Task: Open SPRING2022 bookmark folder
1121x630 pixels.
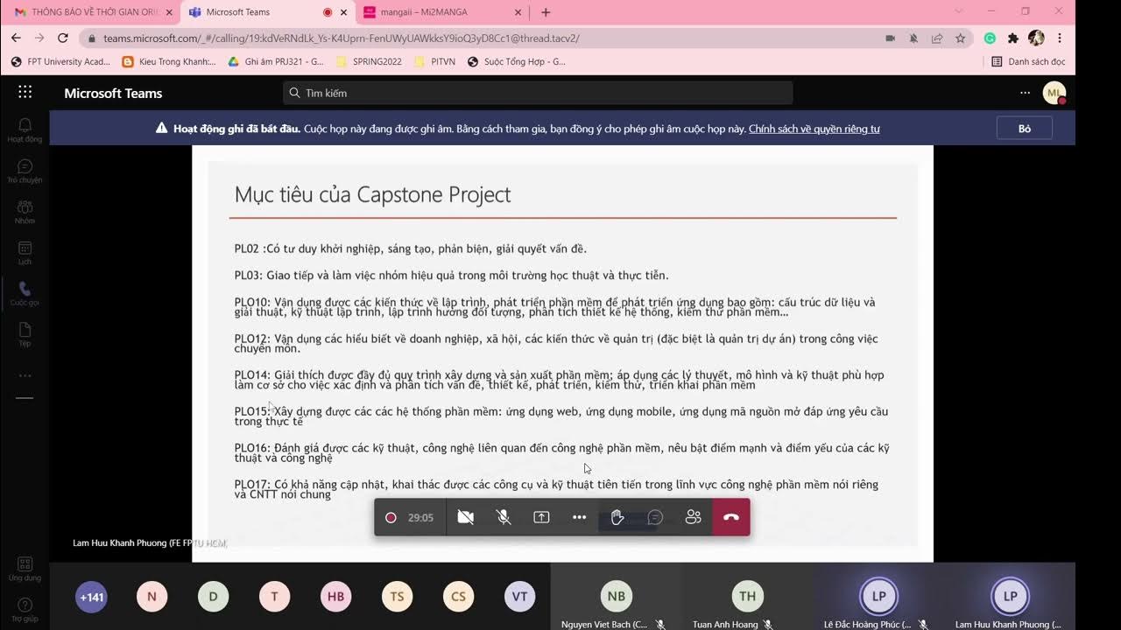Action: pos(369,62)
